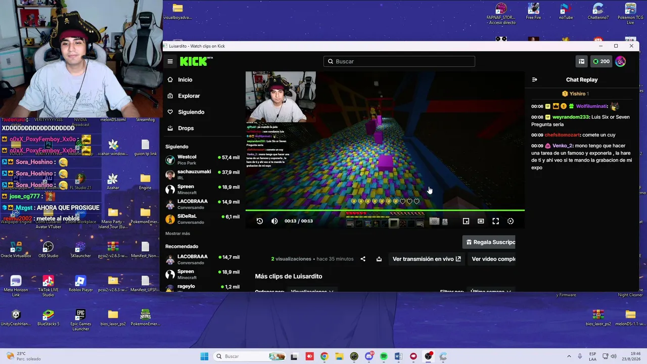
Task: Select the Pokémon TCG Live desktop shortcut
Action: point(630,14)
